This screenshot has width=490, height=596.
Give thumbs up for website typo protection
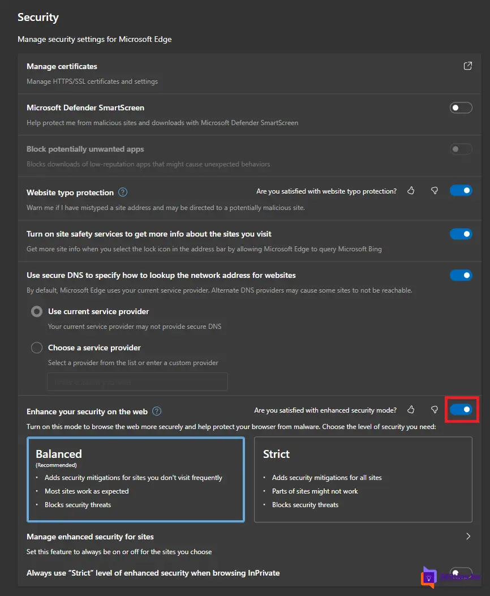pos(410,191)
